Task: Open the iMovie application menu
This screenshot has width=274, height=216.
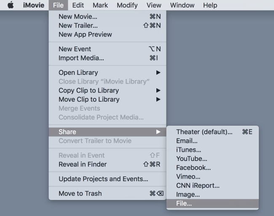Action: point(34,5)
